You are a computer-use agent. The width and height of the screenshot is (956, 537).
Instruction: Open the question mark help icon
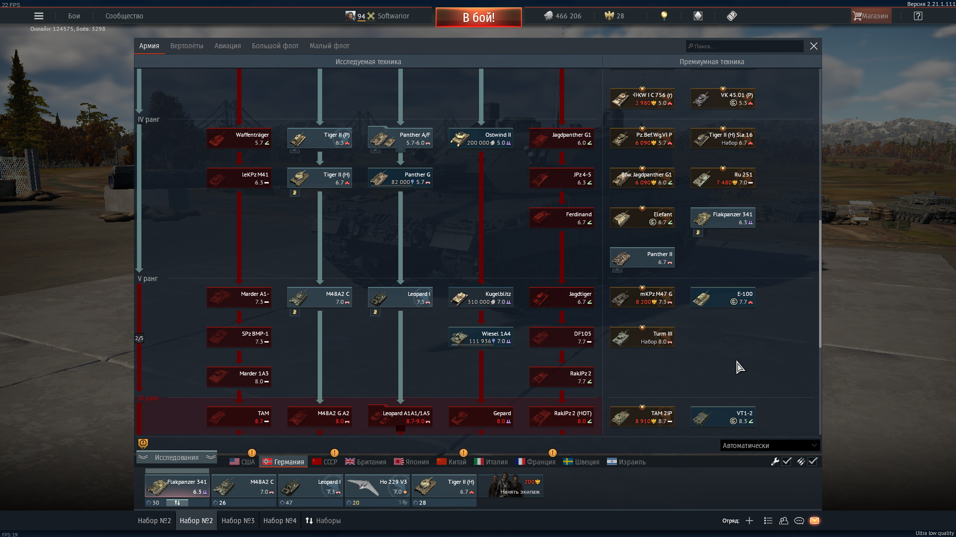918,16
